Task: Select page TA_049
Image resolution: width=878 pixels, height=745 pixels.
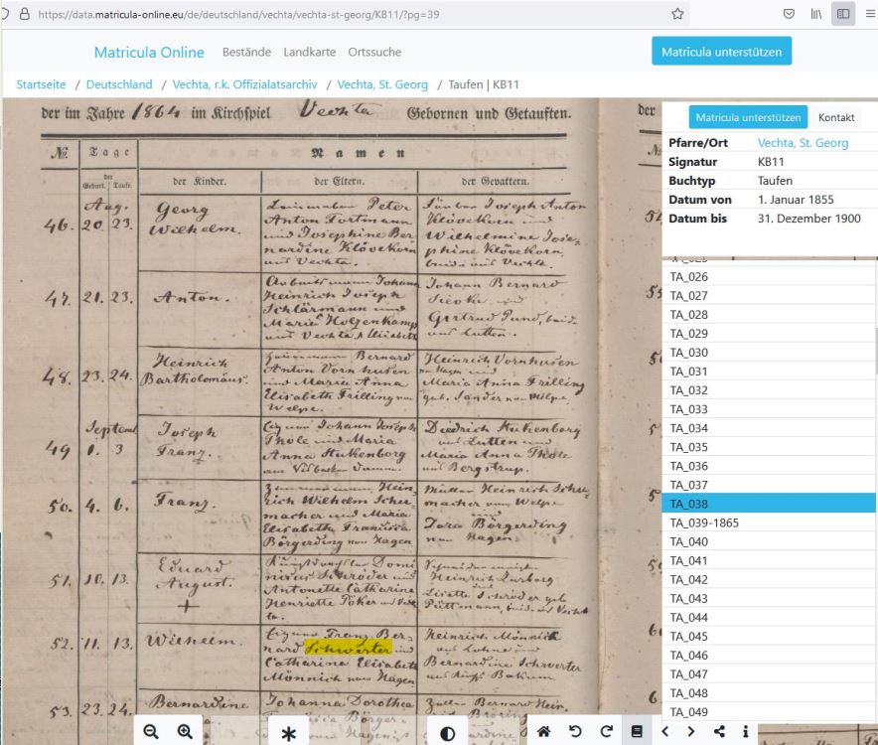Action: [769, 712]
